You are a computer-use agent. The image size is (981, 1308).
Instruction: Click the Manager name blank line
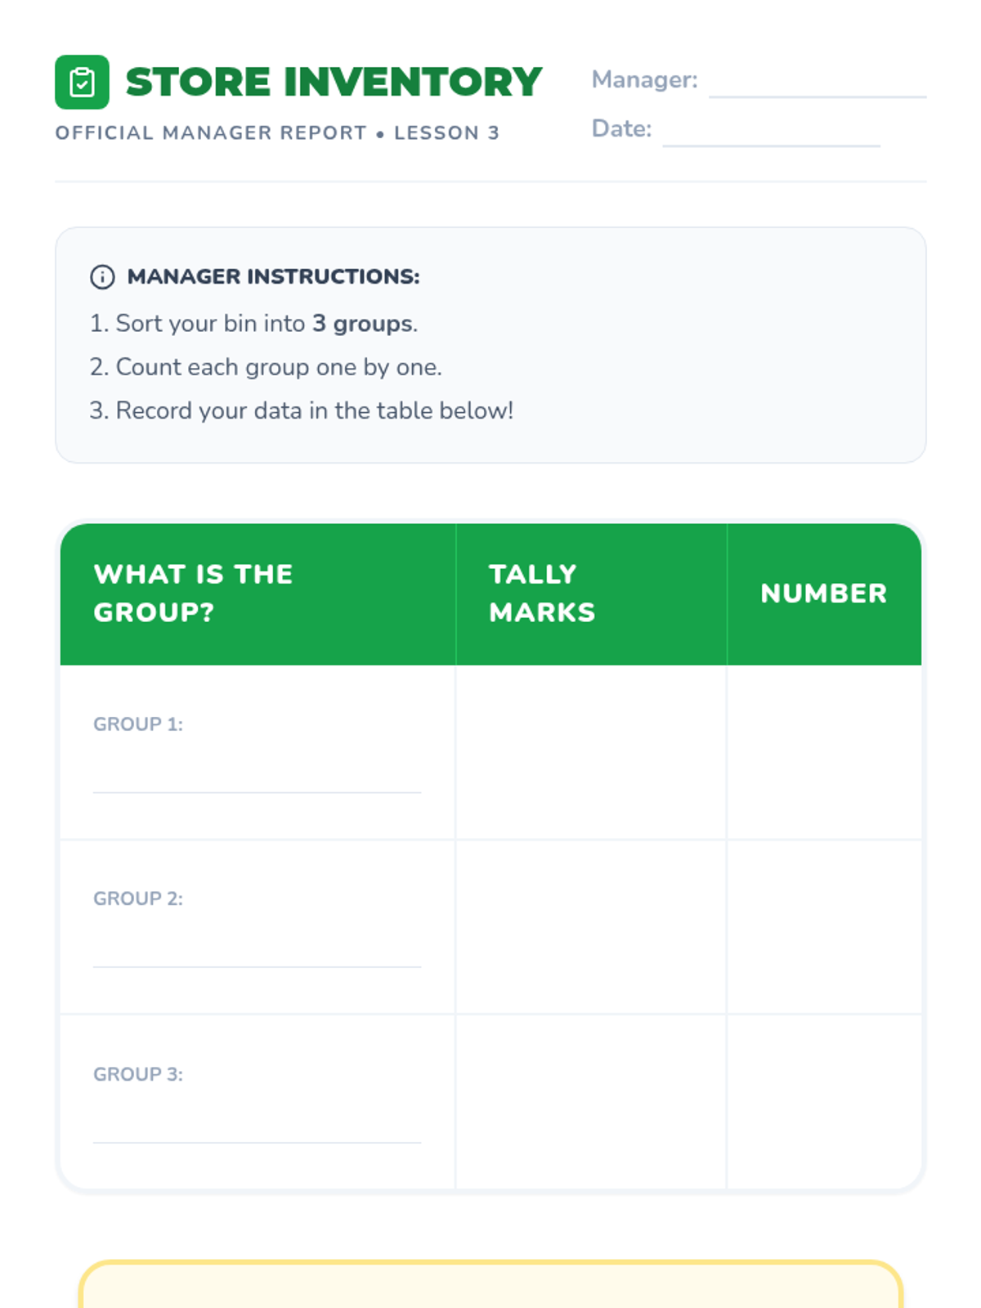tap(817, 86)
